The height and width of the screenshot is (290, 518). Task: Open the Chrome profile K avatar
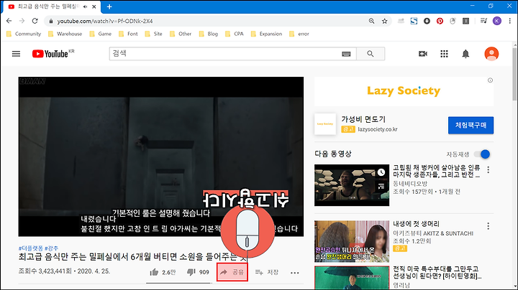(x=497, y=21)
